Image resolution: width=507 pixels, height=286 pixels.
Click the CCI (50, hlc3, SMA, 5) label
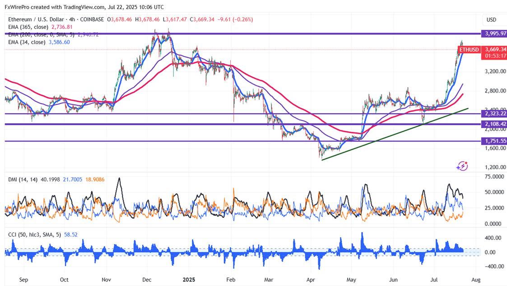click(35, 235)
